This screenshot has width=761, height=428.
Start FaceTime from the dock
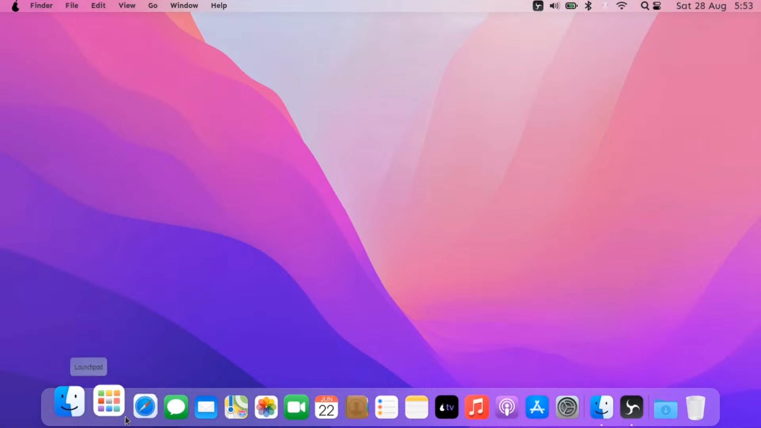click(296, 407)
